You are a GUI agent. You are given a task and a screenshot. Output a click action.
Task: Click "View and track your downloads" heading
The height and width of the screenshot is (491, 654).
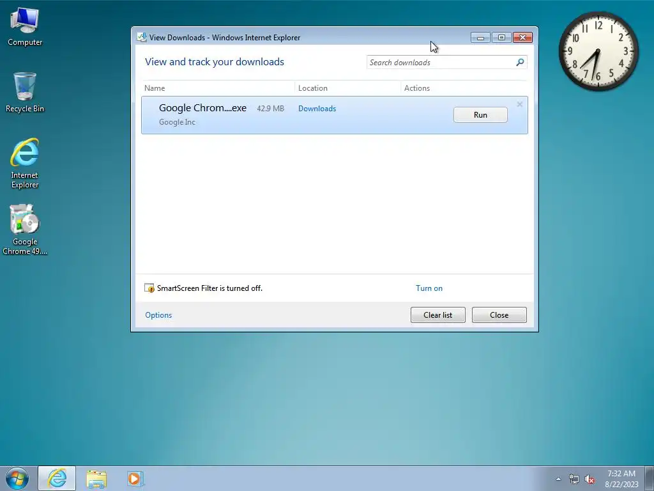tap(215, 62)
